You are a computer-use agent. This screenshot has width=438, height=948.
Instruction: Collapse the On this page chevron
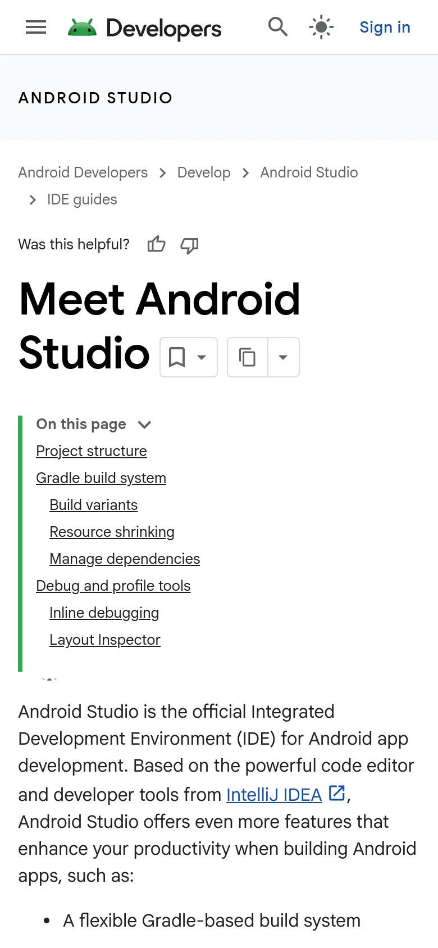(x=144, y=425)
